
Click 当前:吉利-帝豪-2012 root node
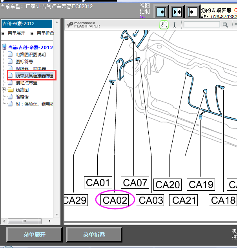tap(31, 47)
